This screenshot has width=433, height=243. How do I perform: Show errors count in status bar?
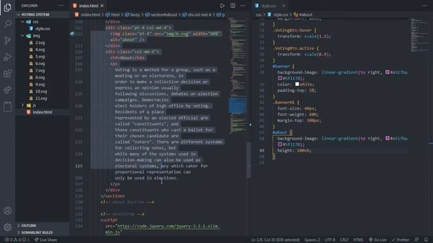tap(17, 240)
